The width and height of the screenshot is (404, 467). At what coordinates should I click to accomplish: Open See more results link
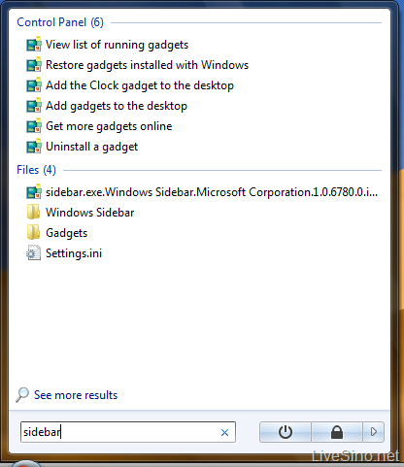(x=76, y=395)
